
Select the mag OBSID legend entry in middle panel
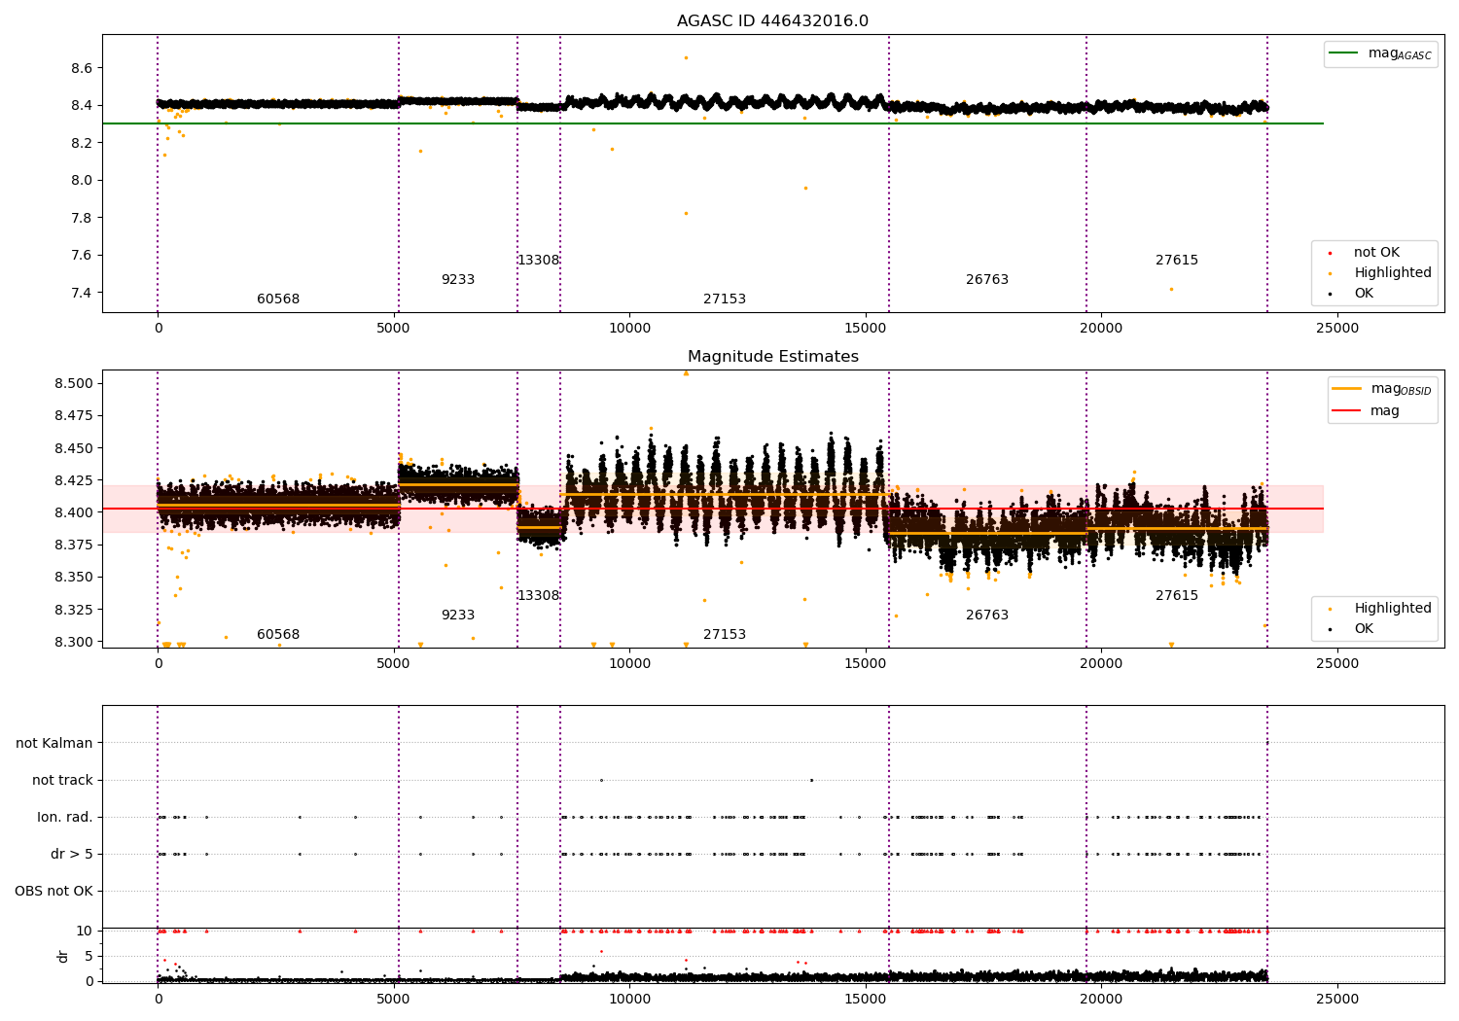(1381, 389)
